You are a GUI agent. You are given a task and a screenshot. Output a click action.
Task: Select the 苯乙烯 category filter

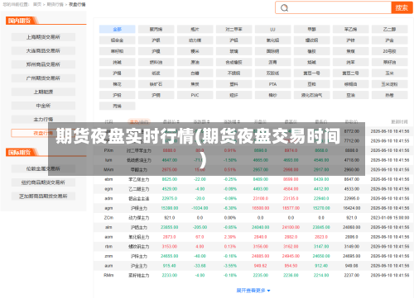point(350,29)
